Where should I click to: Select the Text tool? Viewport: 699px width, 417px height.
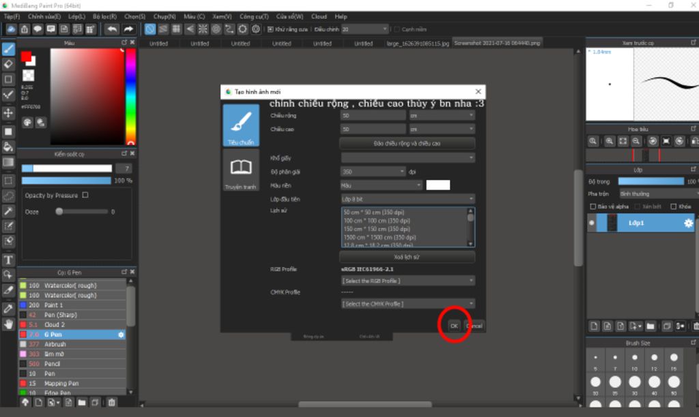click(8, 260)
